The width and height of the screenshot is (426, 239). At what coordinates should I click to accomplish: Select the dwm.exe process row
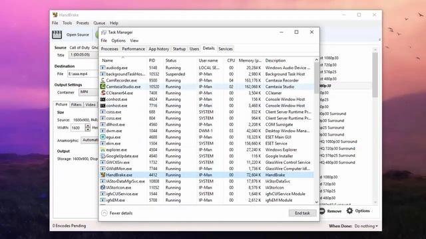(207, 131)
